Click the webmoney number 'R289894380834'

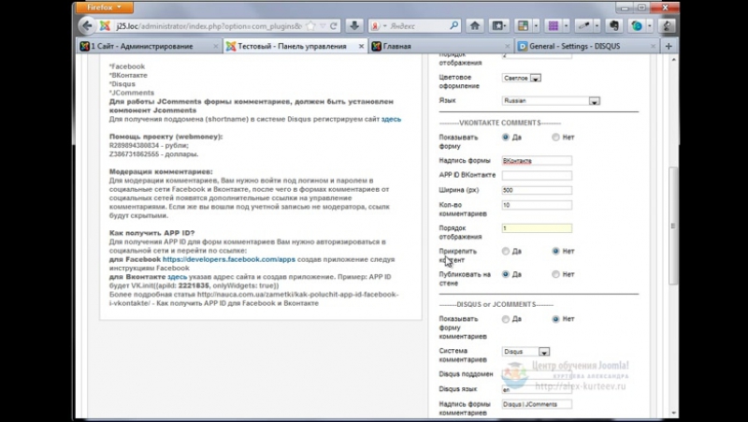(x=134, y=146)
